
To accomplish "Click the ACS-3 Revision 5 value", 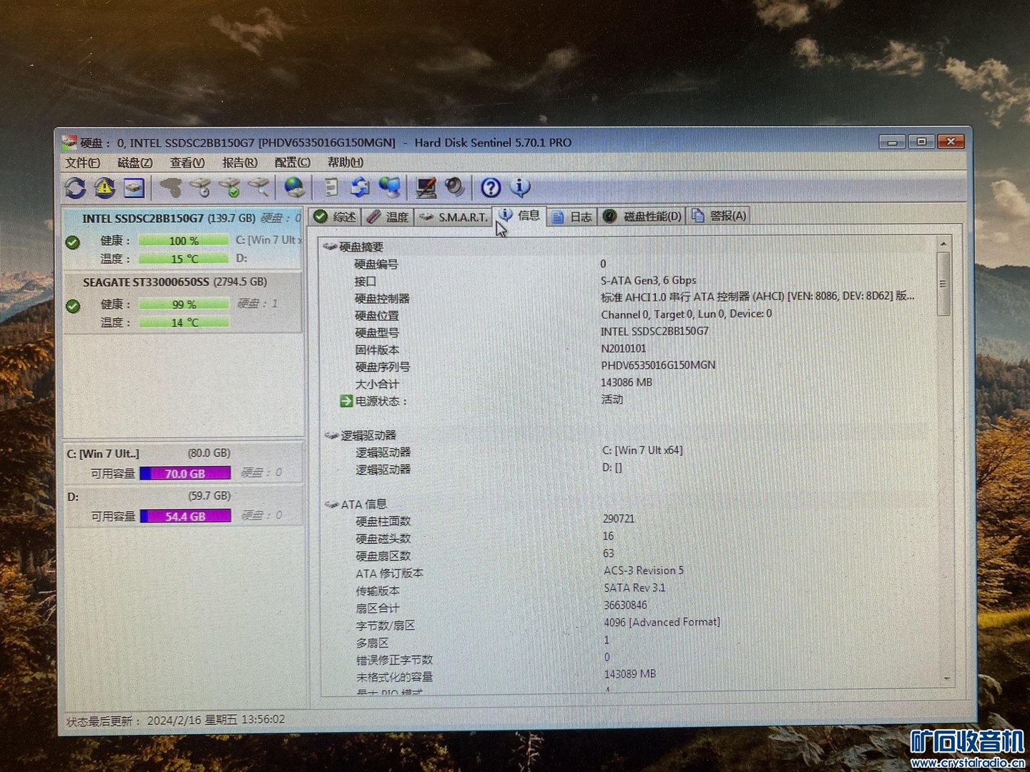I will 644,570.
